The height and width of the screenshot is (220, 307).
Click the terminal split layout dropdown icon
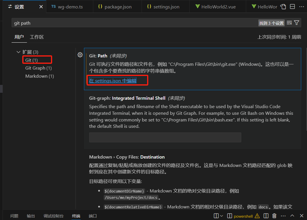216,216
